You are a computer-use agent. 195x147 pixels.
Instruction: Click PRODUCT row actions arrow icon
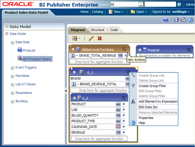[124, 104]
